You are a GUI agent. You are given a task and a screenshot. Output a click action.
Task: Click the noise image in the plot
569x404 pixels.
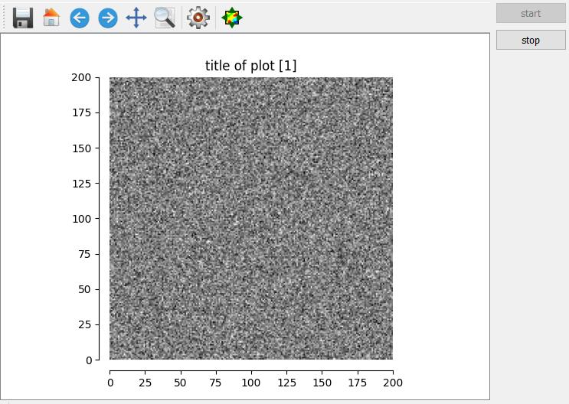coord(251,218)
